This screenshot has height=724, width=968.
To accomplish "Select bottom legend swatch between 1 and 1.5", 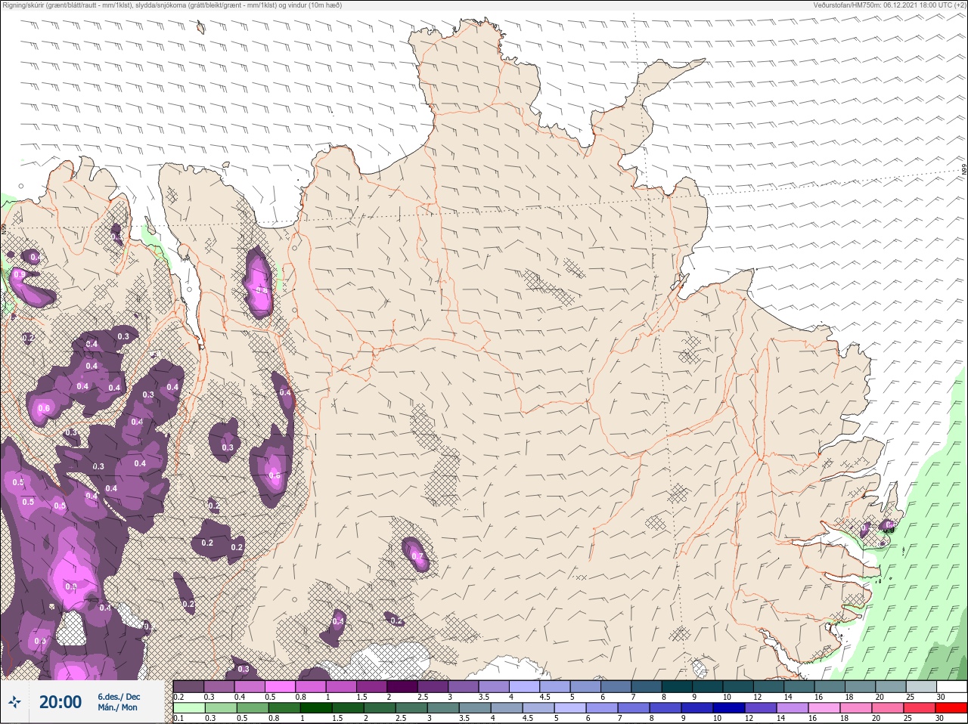I will pos(318,709).
